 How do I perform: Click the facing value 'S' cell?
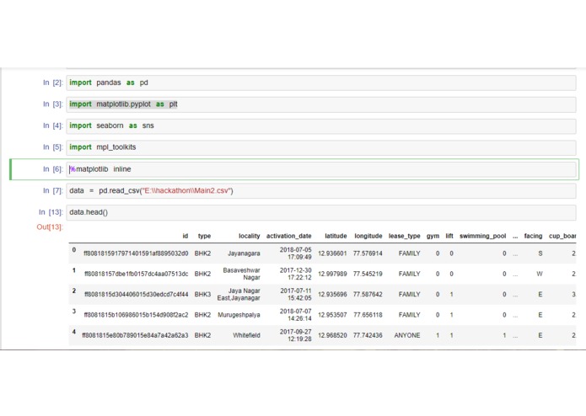[540, 253]
